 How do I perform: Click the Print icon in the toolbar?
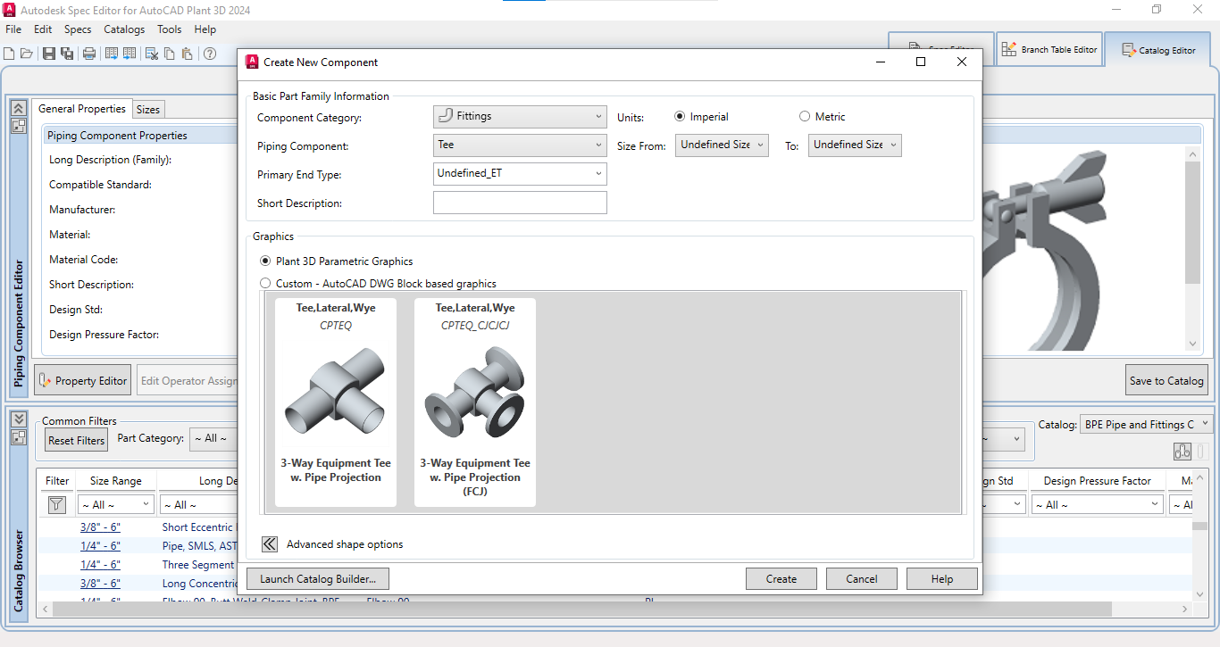coord(89,54)
